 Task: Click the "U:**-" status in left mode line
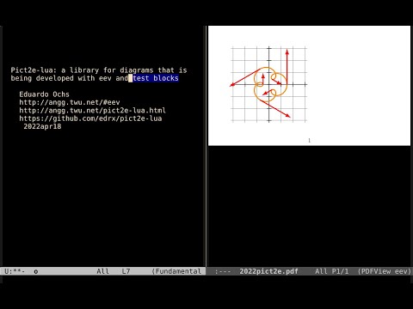coord(15,271)
